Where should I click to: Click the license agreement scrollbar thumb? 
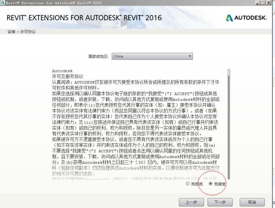pos(229,73)
